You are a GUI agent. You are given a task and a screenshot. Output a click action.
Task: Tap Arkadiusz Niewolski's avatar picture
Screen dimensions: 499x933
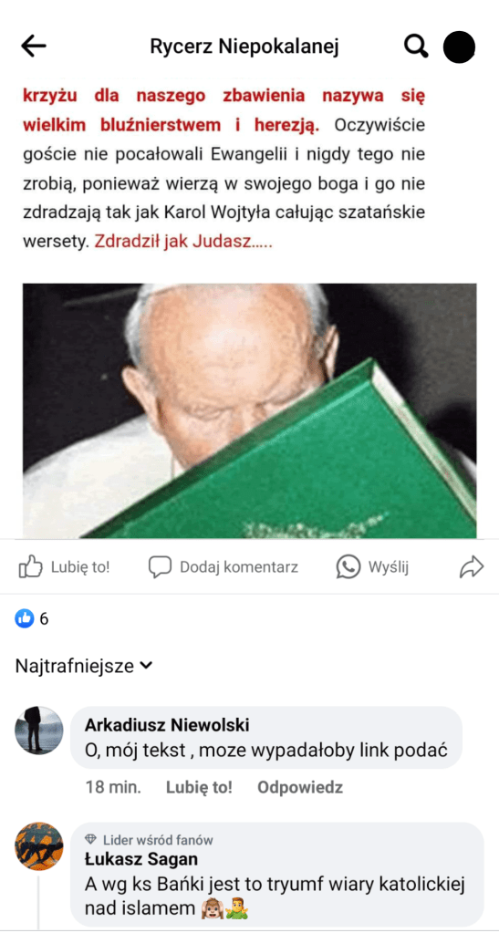point(38,731)
